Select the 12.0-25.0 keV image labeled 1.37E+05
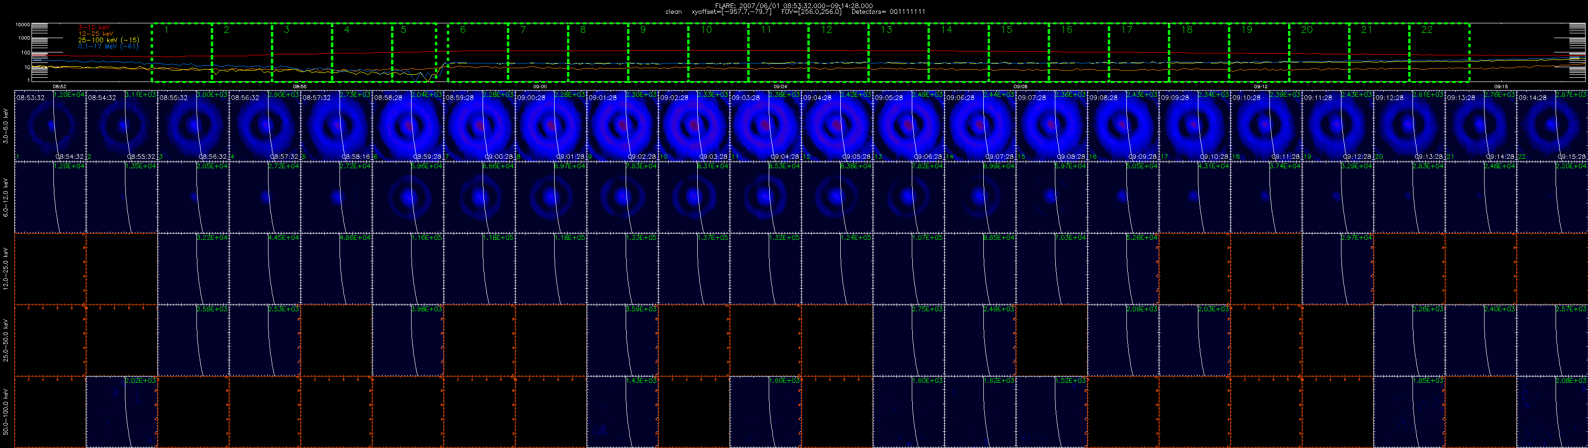The height and width of the screenshot is (448, 1588). tap(693, 269)
